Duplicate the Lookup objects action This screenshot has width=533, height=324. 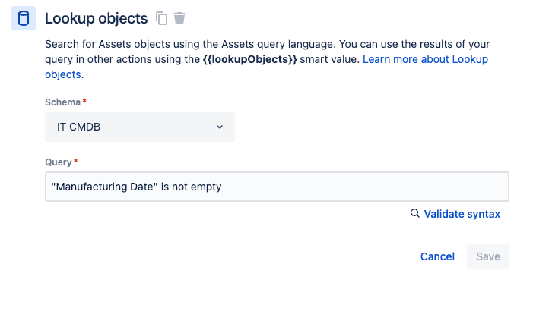pos(161,18)
